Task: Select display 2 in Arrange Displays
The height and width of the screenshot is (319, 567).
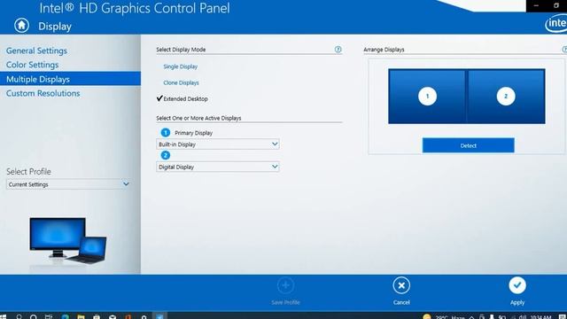Action: click(x=506, y=97)
